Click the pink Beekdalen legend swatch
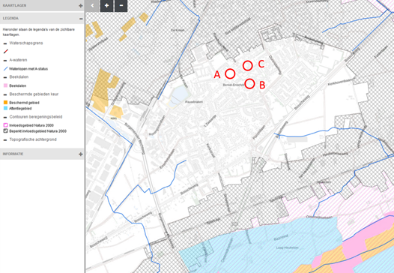This screenshot has width=394, height=273. click(x=5, y=85)
